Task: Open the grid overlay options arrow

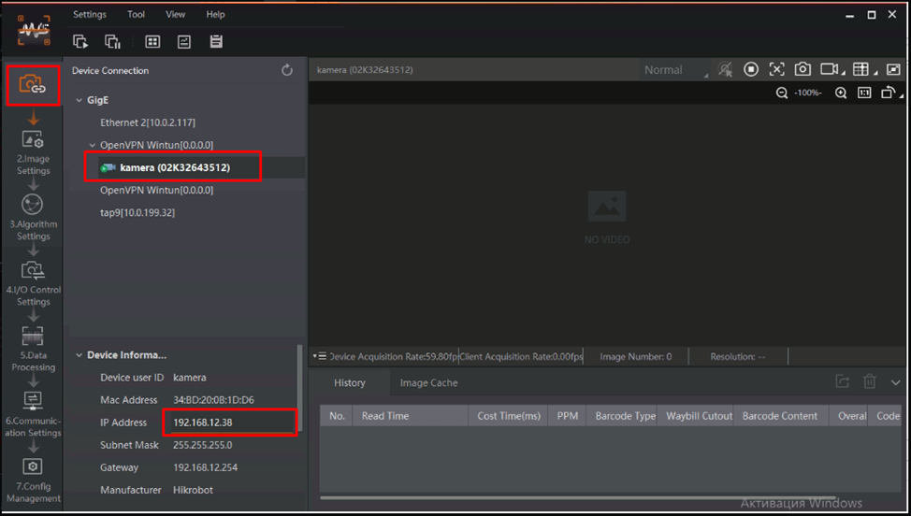Action: coord(875,73)
